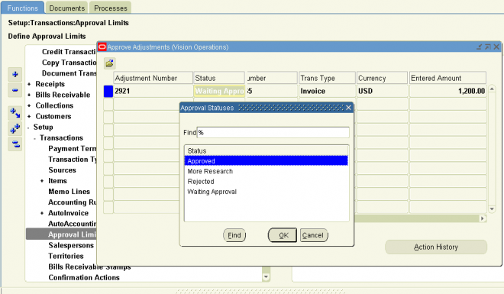This screenshot has height=294, width=504.
Task: Open Action History
Action: 436,247
